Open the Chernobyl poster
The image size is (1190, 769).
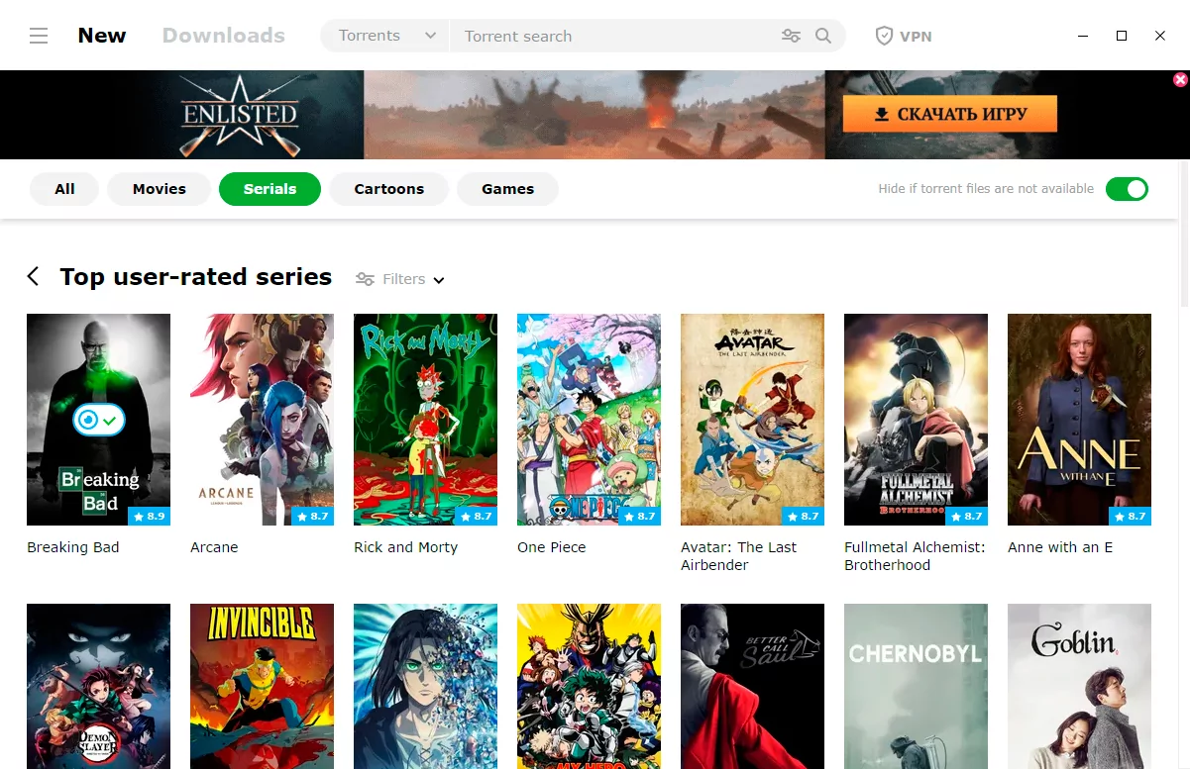point(916,686)
